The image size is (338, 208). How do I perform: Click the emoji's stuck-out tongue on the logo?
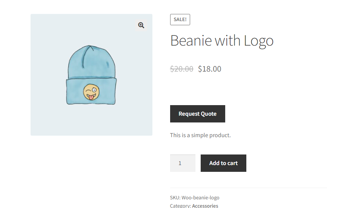pyautogui.click(x=91, y=97)
